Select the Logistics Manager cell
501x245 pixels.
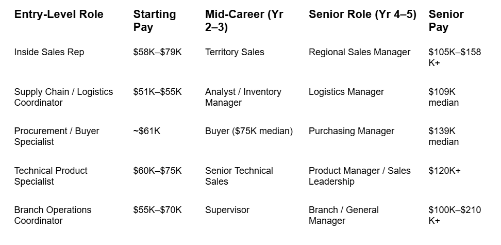click(x=346, y=92)
